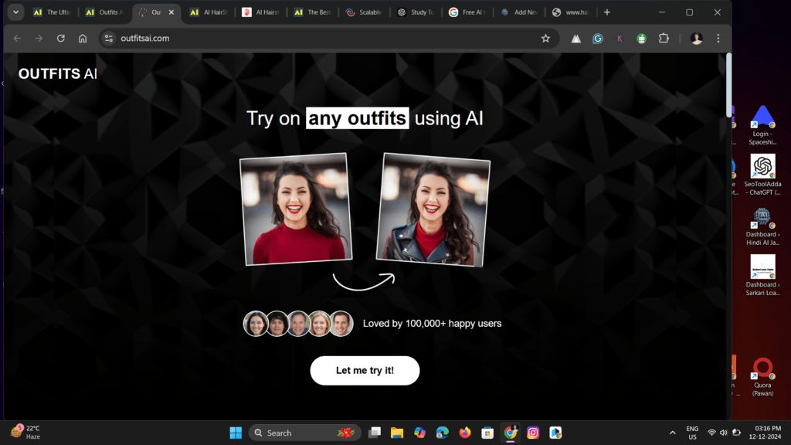Open Dashboard Sarkari Loa desktop shortcut
The width and height of the screenshot is (791, 445).
click(x=762, y=276)
